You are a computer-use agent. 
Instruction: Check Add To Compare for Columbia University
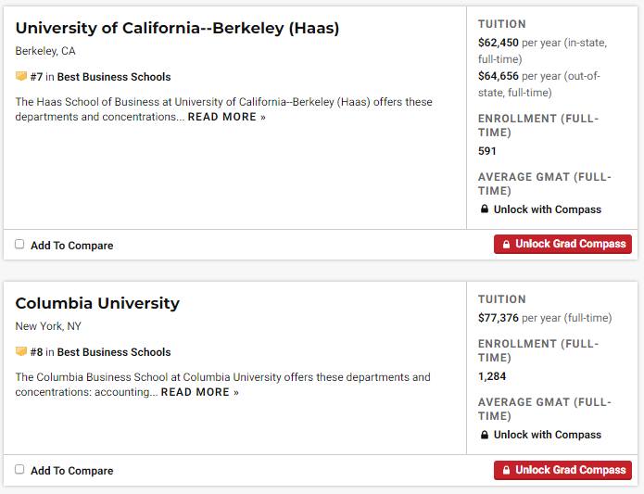(x=19, y=470)
